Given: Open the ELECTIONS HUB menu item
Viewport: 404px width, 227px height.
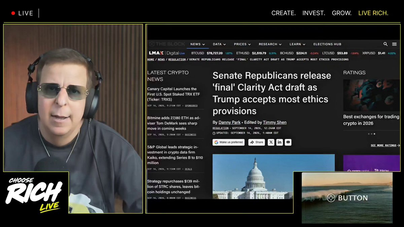Looking at the screenshot, I should tap(327, 44).
